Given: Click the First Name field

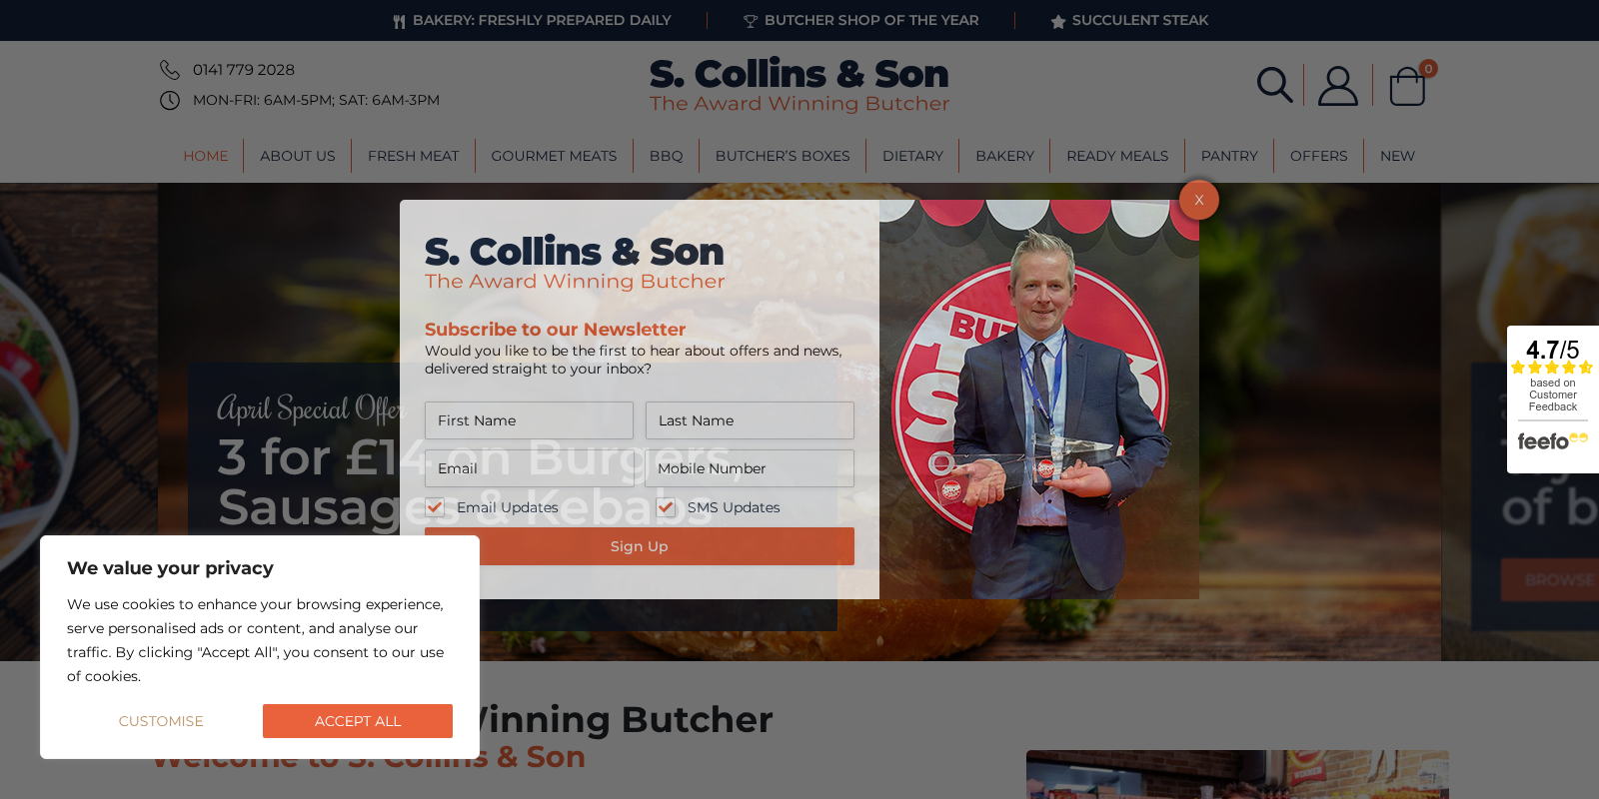Looking at the screenshot, I should [x=529, y=420].
